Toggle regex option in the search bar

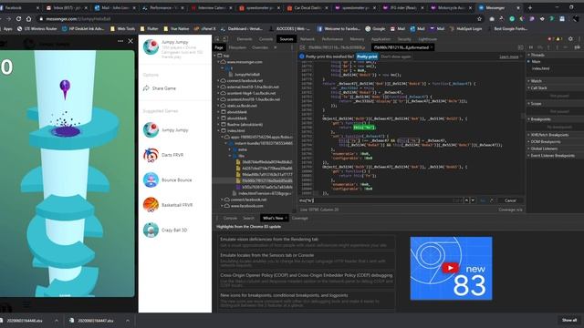[x=492, y=200]
